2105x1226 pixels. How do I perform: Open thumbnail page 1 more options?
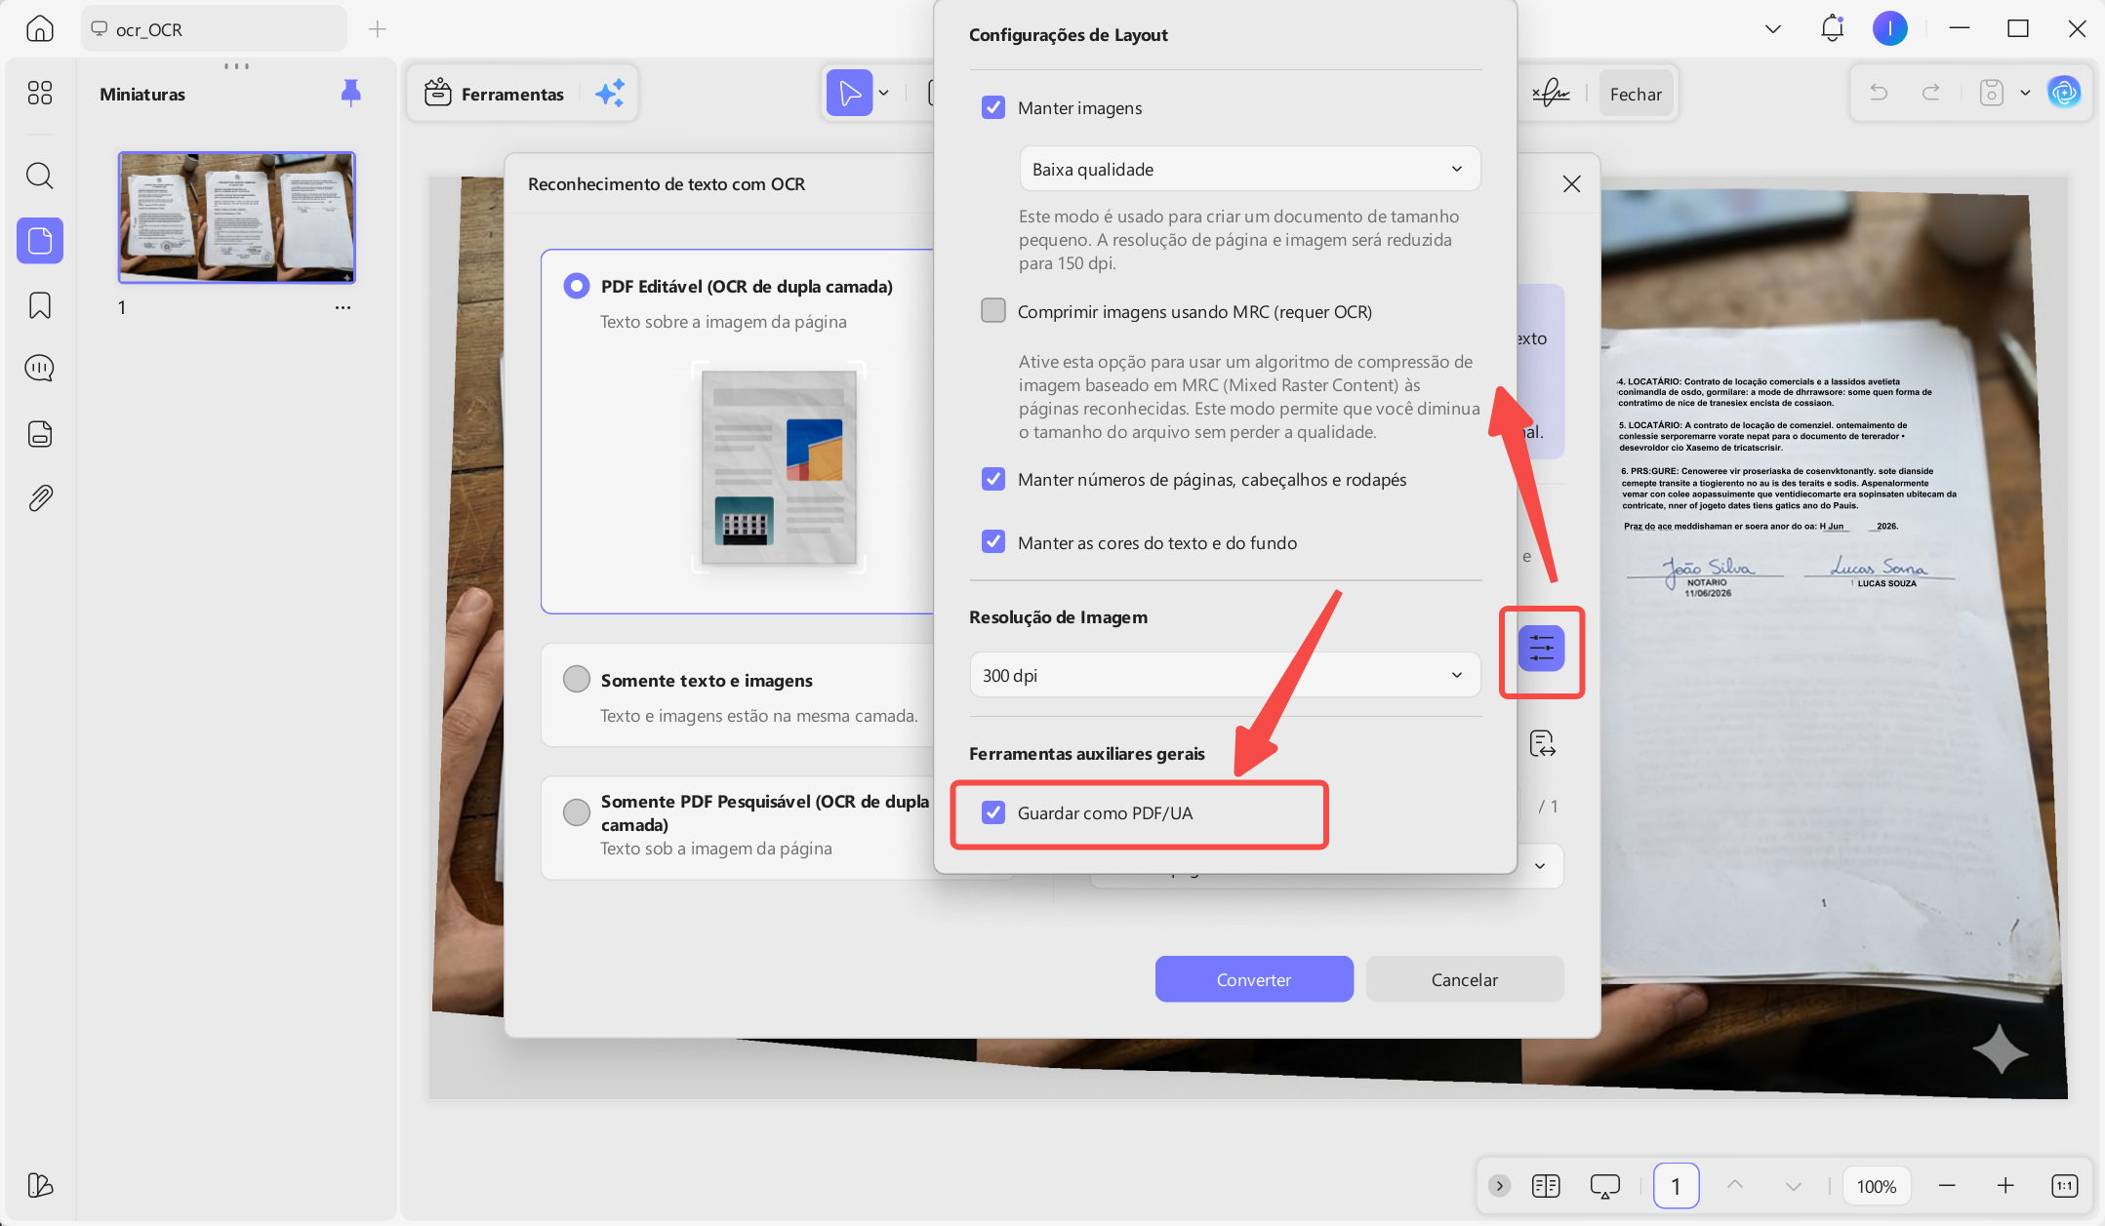343,307
